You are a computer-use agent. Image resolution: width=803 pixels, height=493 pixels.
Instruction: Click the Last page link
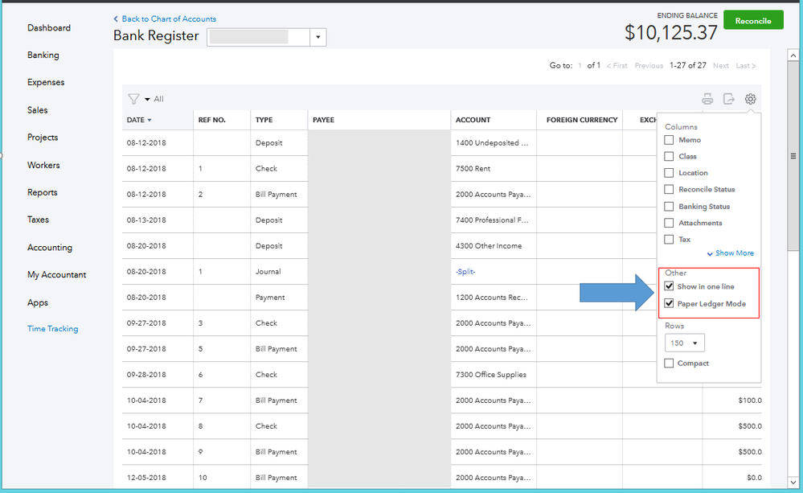[746, 66]
